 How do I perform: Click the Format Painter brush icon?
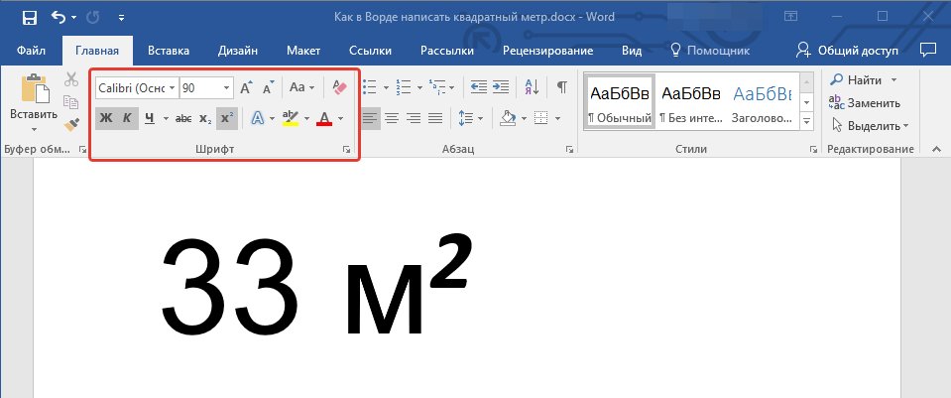coord(71,124)
